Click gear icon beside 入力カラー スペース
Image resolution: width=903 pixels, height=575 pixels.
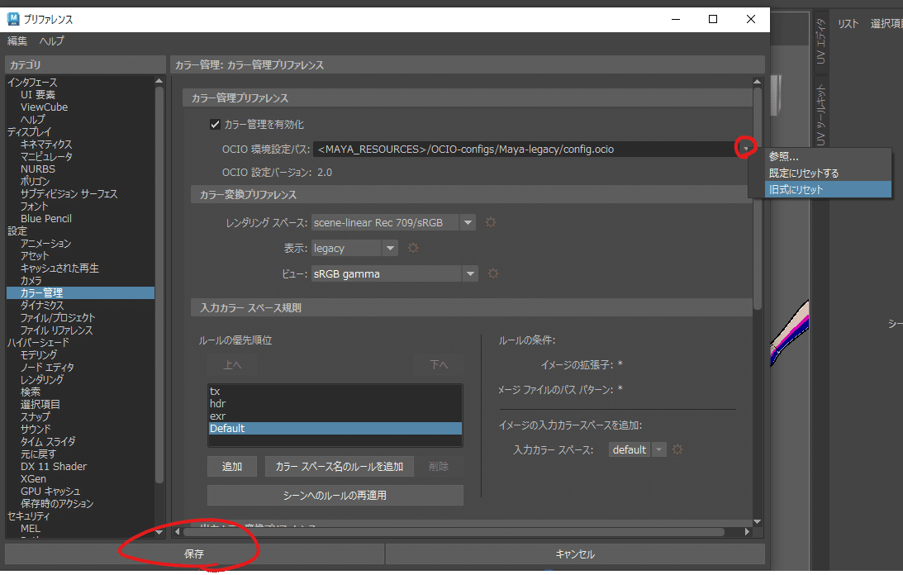point(677,449)
